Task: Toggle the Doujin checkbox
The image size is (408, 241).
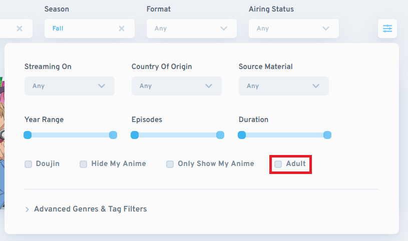Action: [29, 164]
